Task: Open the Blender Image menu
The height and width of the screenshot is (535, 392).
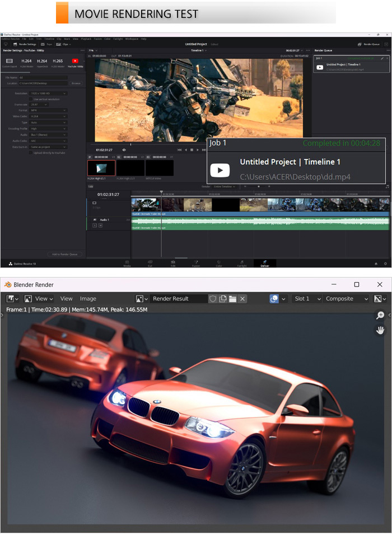Action: coord(88,299)
